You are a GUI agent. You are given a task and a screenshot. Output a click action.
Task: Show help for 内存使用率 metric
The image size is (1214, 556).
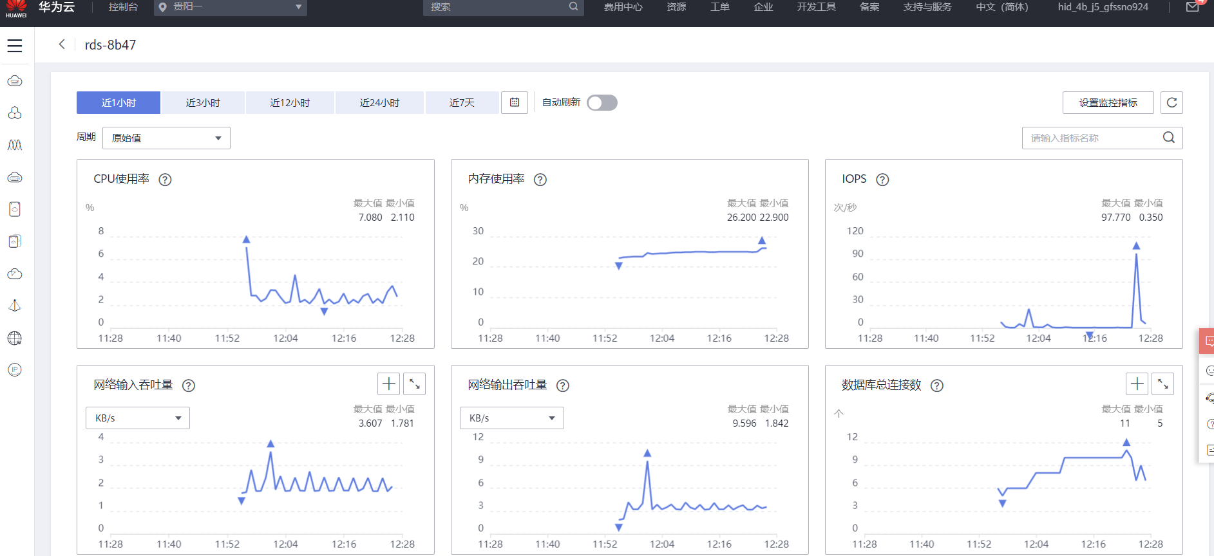point(540,180)
